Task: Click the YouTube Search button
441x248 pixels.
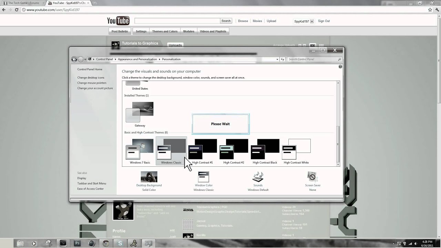Action: [x=226, y=21]
